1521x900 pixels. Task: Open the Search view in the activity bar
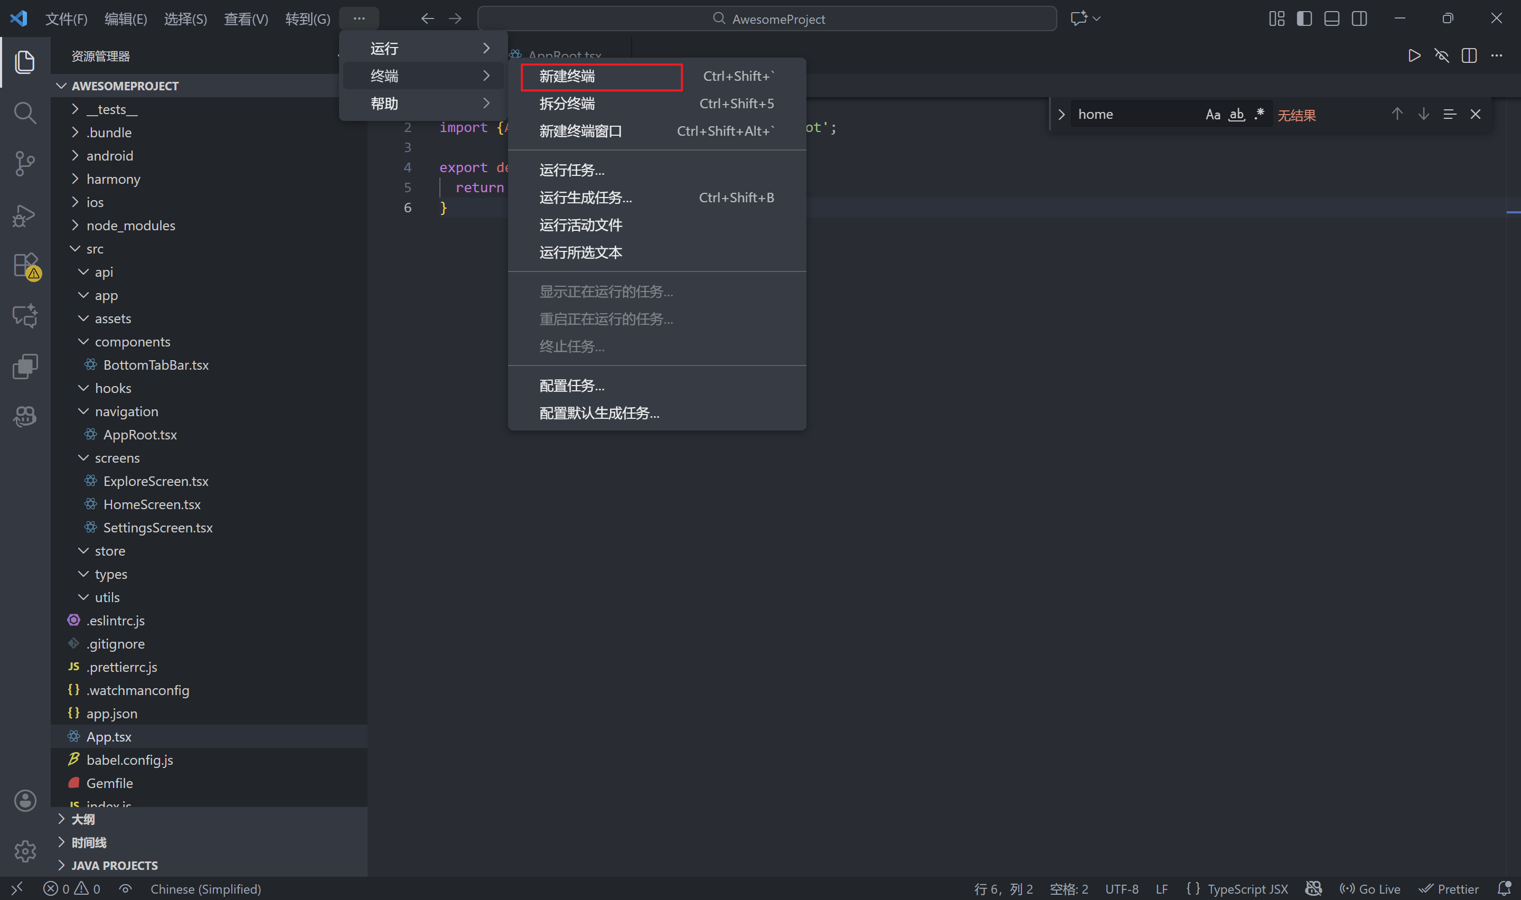point(25,113)
